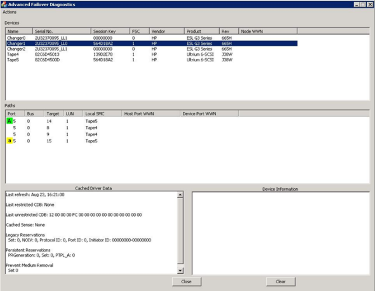Click the Target column header in Paths
The image size is (375, 291).
coord(53,114)
